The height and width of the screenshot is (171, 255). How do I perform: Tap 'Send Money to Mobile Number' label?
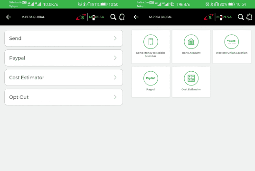[151, 54]
